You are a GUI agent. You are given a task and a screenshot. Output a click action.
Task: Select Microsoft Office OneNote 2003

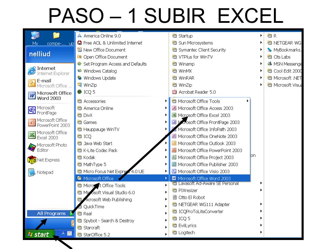pyautogui.click(x=210, y=136)
